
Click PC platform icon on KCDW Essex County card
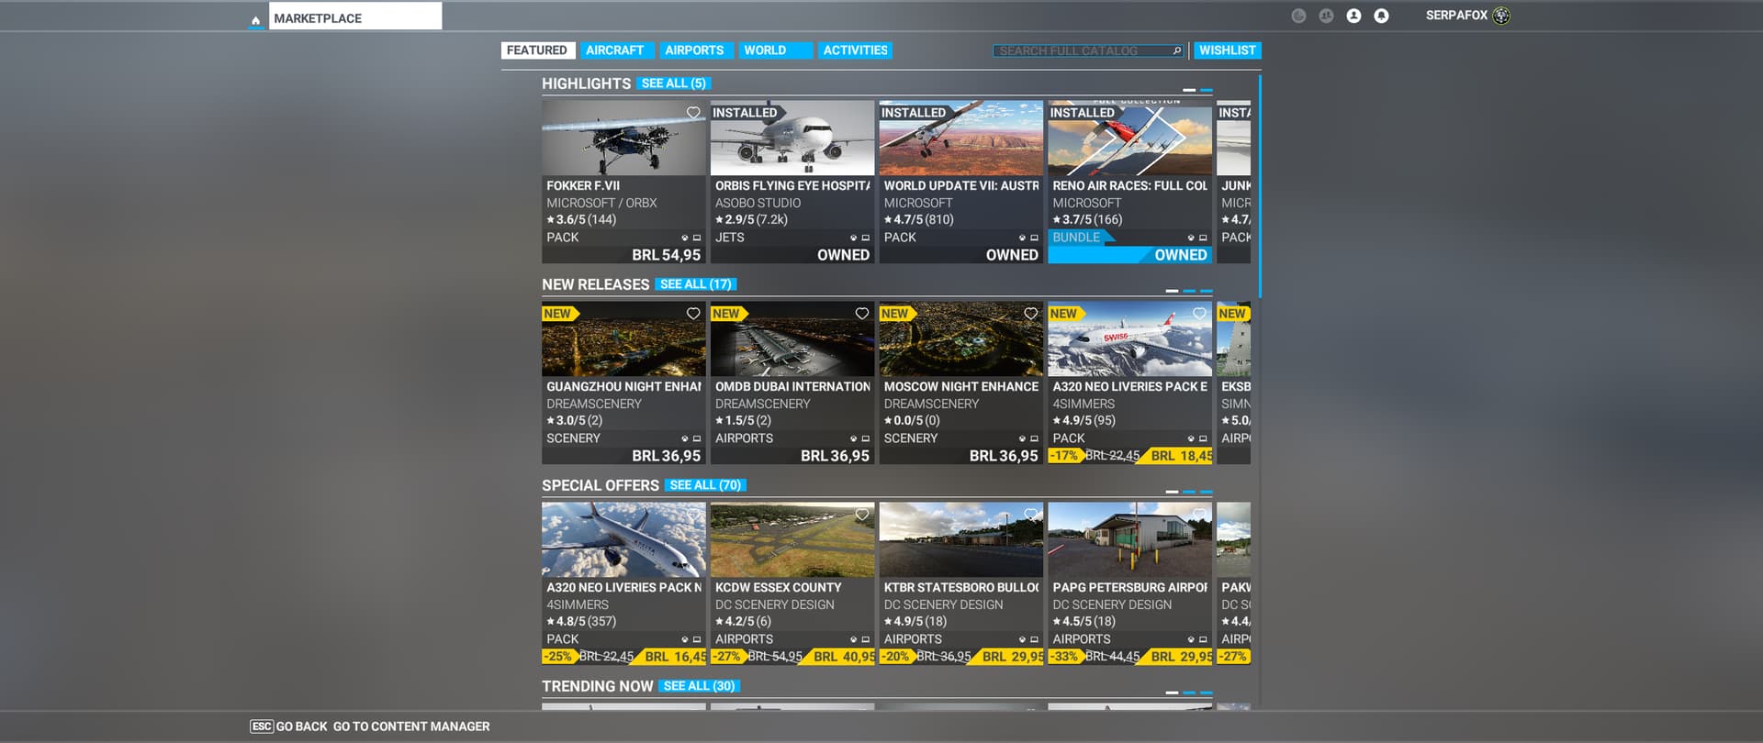(866, 639)
